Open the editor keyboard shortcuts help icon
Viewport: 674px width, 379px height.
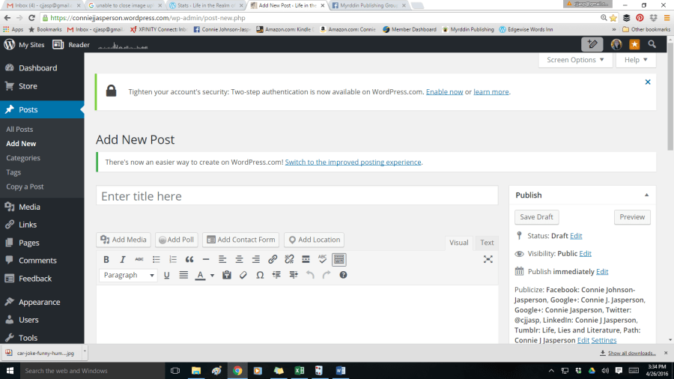[343, 275]
